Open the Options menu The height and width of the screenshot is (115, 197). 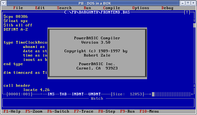pyautogui.click(x=141, y=8)
